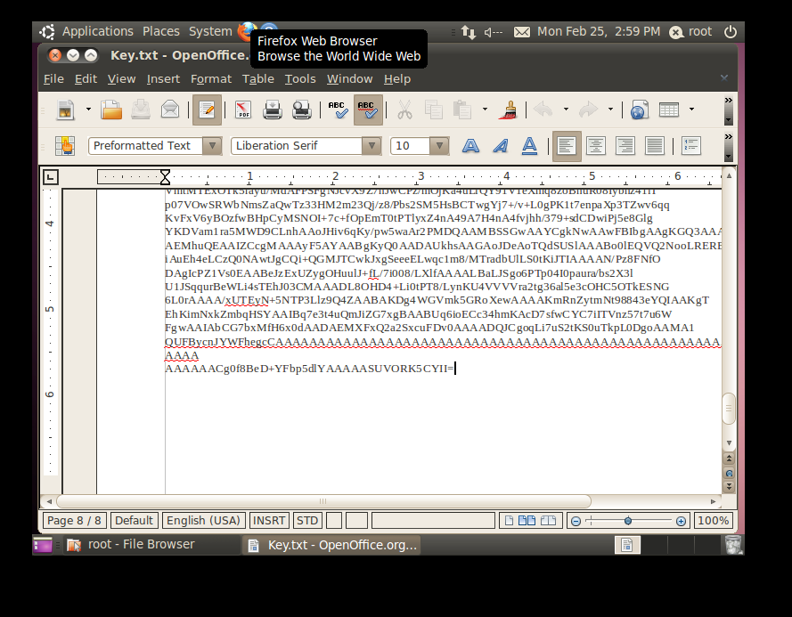Image resolution: width=792 pixels, height=617 pixels.
Task: Select single page view layout icon
Action: (x=510, y=521)
